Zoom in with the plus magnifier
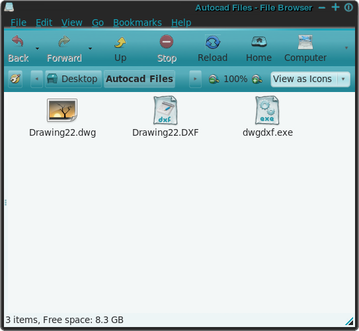The width and height of the screenshot is (359, 331). pyautogui.click(x=257, y=79)
